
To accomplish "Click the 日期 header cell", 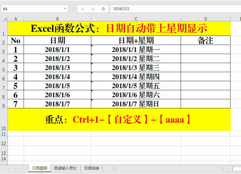I will [x=57, y=41].
